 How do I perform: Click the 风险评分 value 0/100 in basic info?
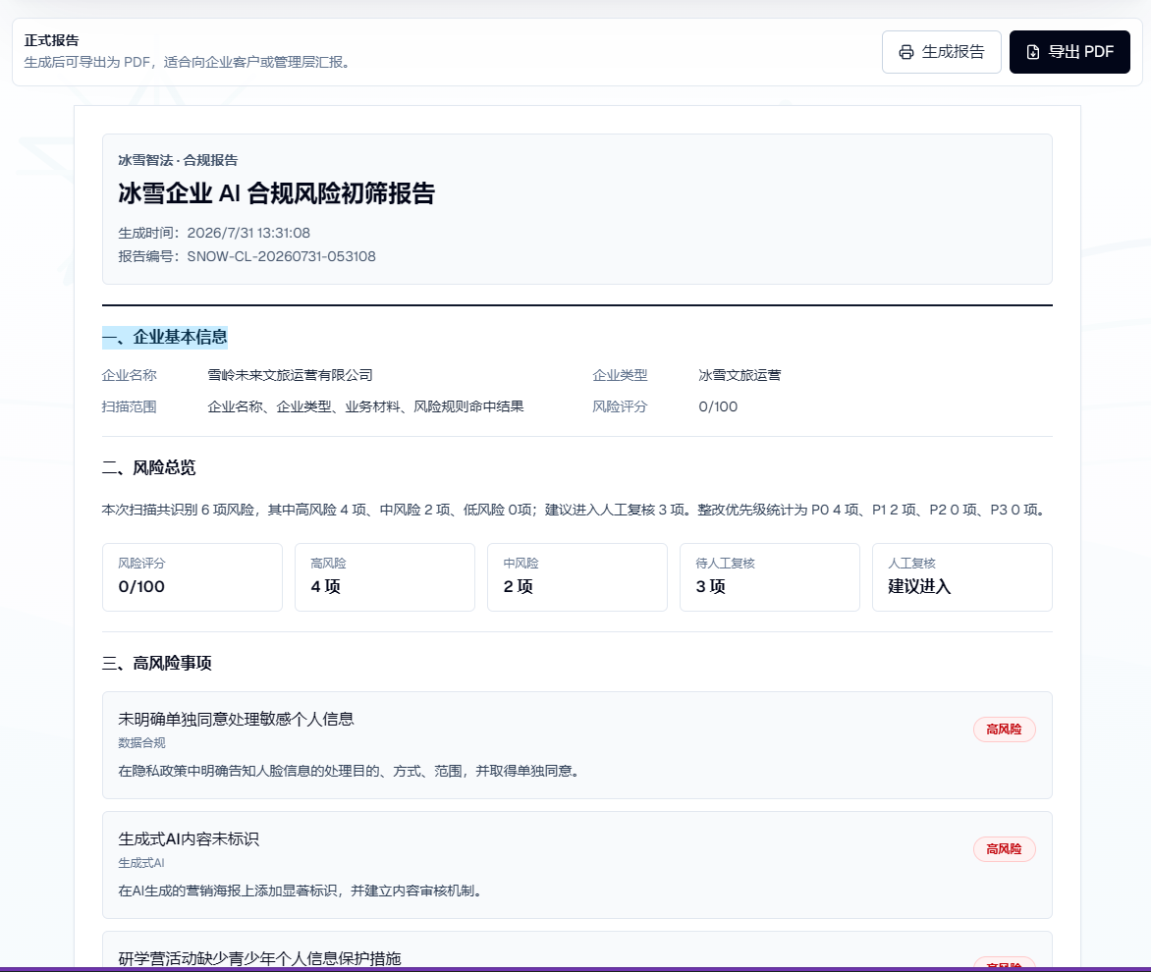718,406
